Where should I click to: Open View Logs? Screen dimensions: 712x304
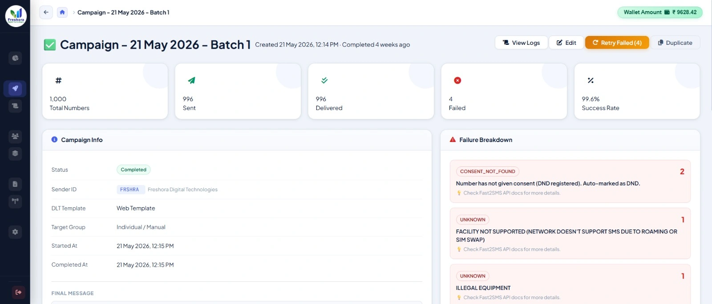521,43
